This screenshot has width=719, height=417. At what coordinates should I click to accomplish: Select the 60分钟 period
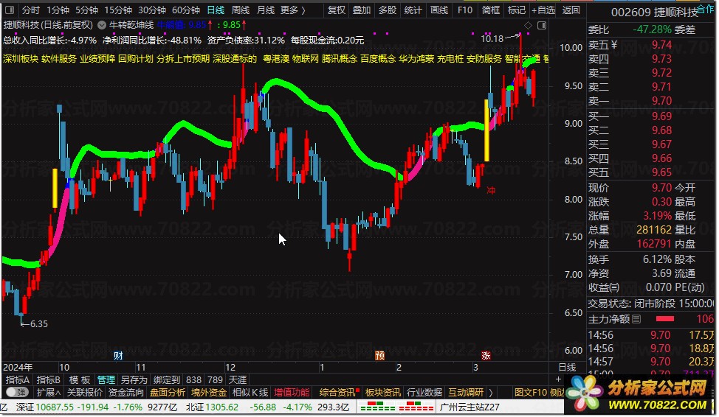click(186, 10)
